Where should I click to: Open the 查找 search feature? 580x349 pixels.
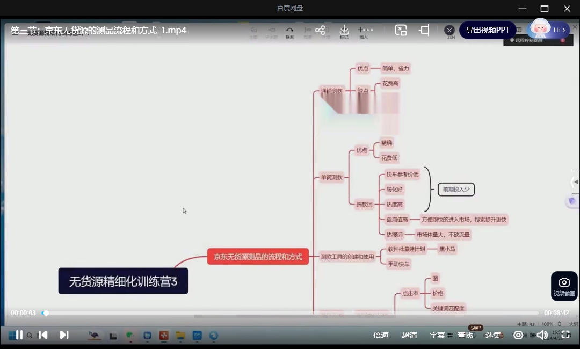tap(465, 335)
